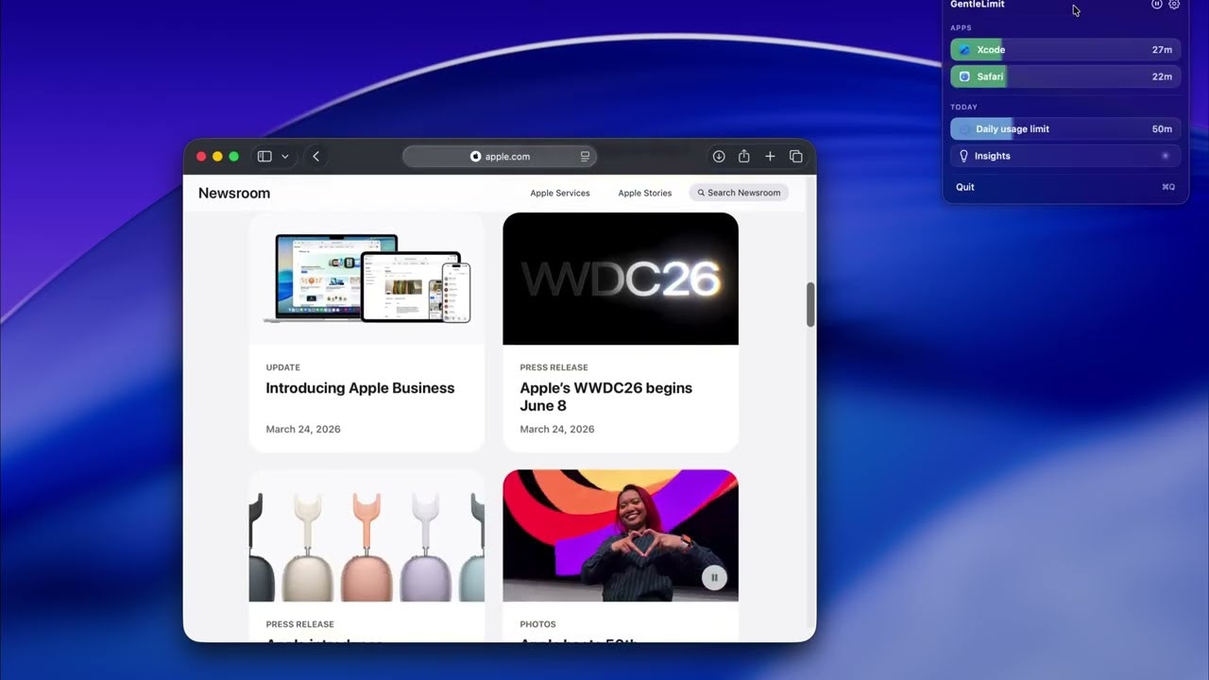Open the Introducing Apple Business article
1209x680 pixels.
click(x=360, y=388)
